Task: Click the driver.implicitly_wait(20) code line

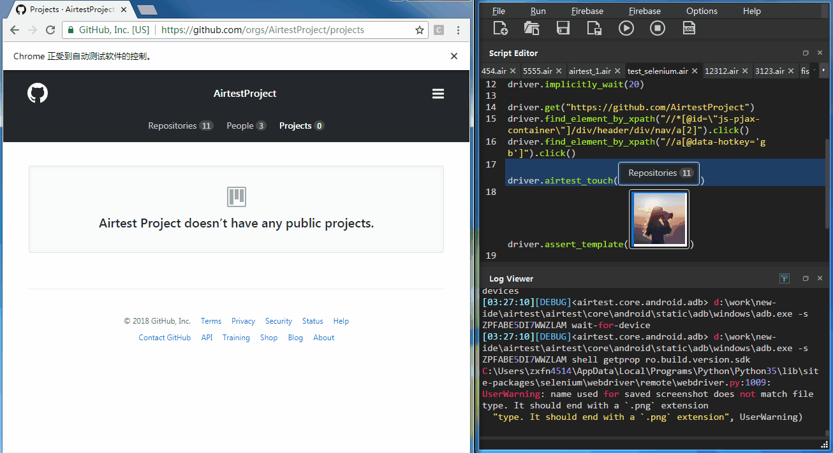Action: 576,84
